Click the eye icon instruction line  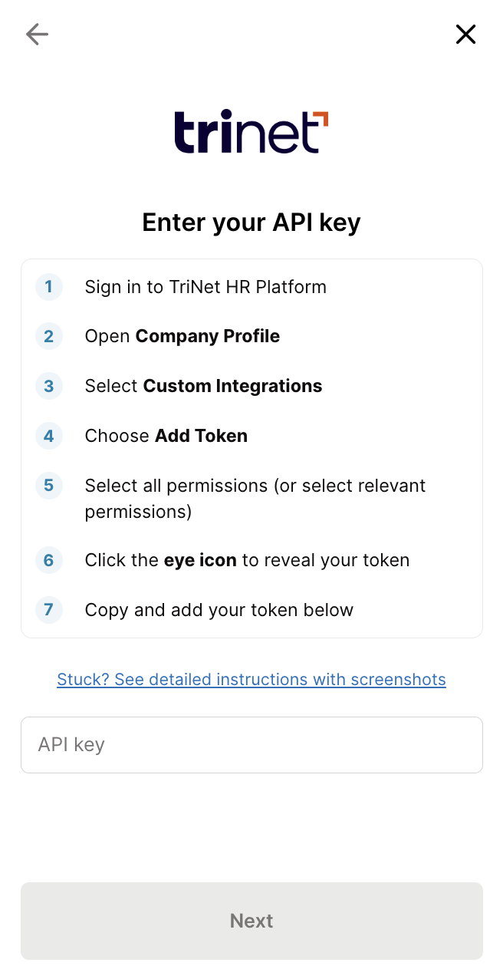coord(247,561)
